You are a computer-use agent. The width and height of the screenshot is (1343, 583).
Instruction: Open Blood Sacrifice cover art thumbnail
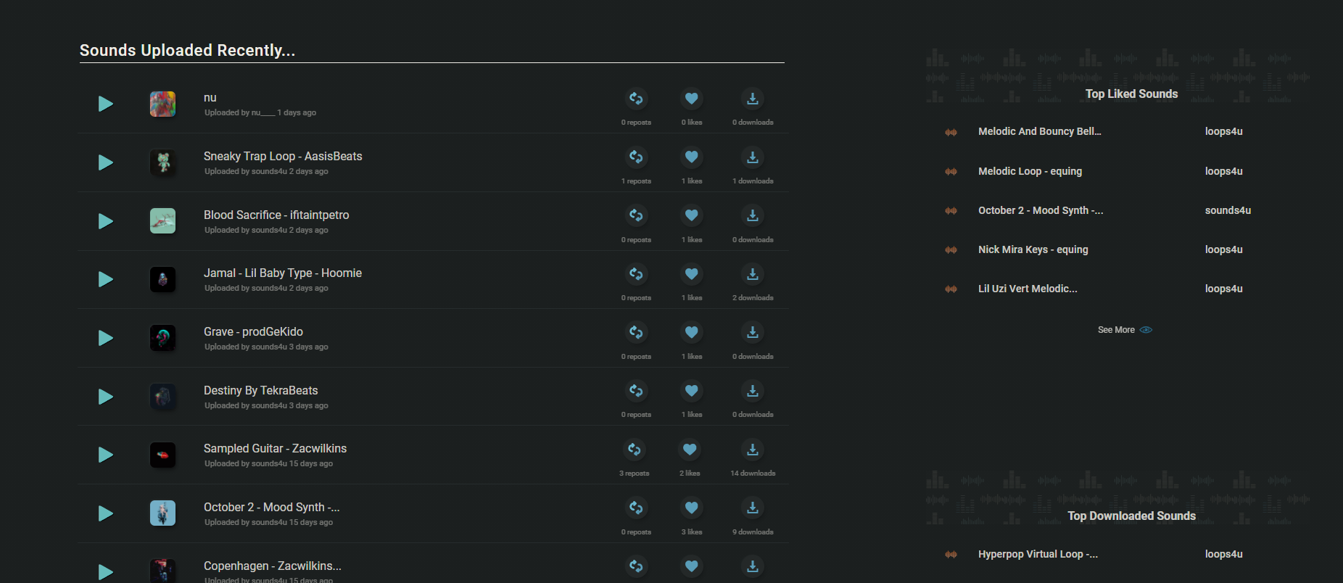[162, 221]
